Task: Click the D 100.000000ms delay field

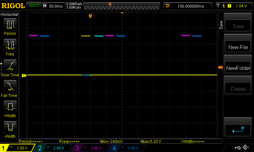Action: [x=188, y=6]
